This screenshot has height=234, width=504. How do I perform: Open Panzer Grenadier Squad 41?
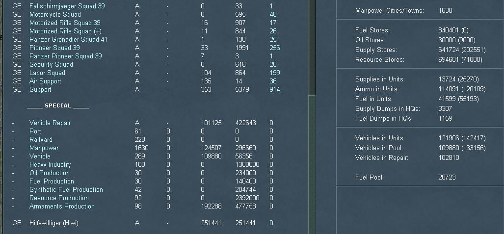click(x=68, y=40)
